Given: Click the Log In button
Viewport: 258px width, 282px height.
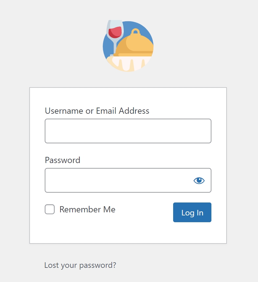Looking at the screenshot, I should coord(192,212).
